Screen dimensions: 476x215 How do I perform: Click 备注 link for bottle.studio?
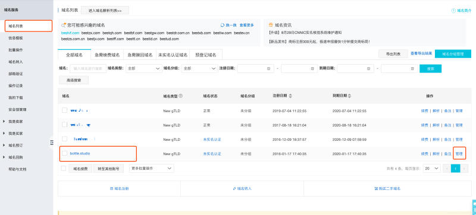click(x=447, y=154)
